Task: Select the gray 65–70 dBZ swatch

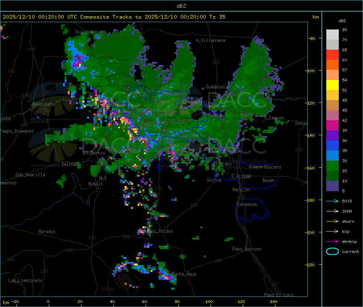Action: [332, 45]
